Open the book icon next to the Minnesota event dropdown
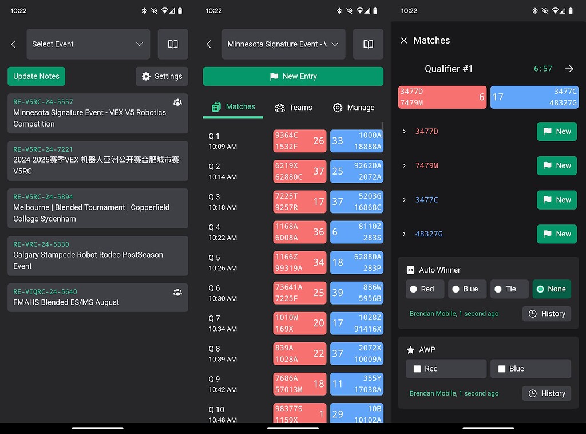Viewport: 586px width, 434px height. pyautogui.click(x=368, y=44)
